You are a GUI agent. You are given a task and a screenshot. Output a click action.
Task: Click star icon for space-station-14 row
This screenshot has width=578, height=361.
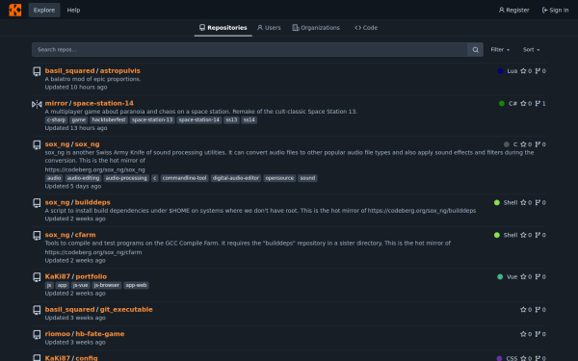[523, 104]
